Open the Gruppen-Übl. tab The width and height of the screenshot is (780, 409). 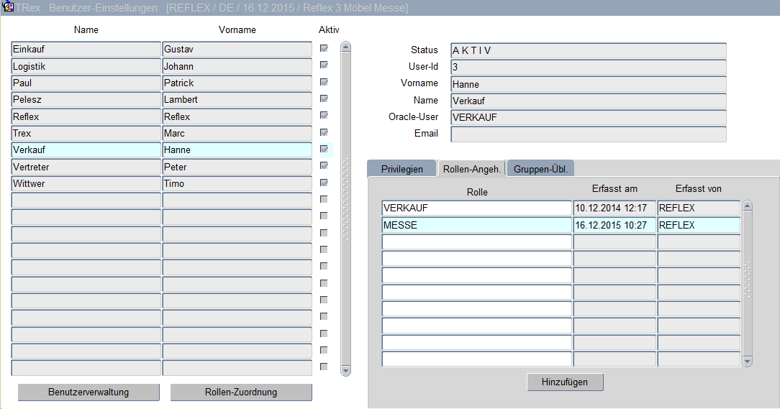[x=540, y=168]
